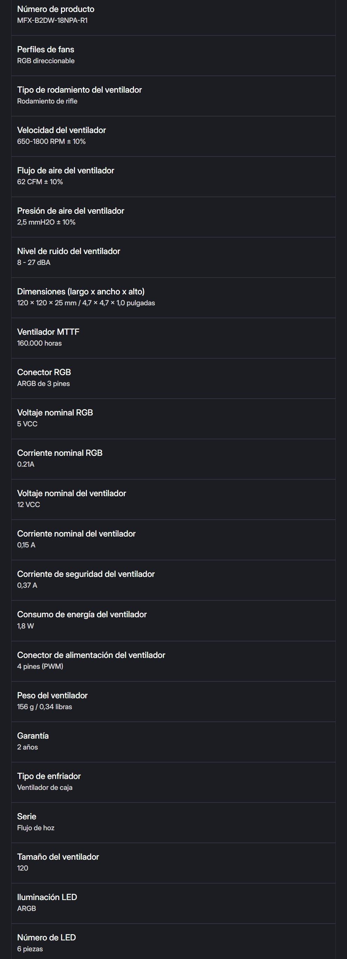Click the product number MFX-B2DW-18NPA-R1
This screenshot has width=347, height=959.
(52, 20)
